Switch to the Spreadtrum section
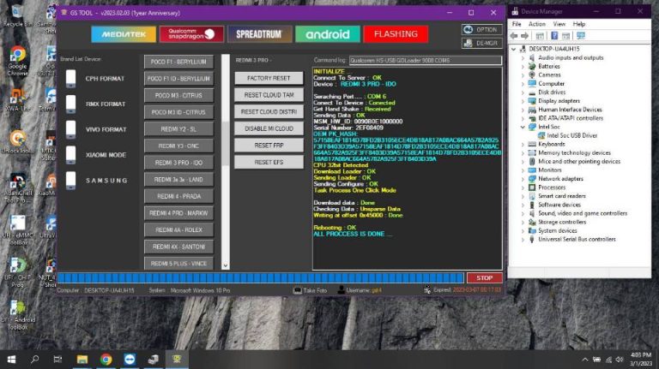Image resolution: width=659 pixels, height=369 pixels. pyautogui.click(x=259, y=34)
